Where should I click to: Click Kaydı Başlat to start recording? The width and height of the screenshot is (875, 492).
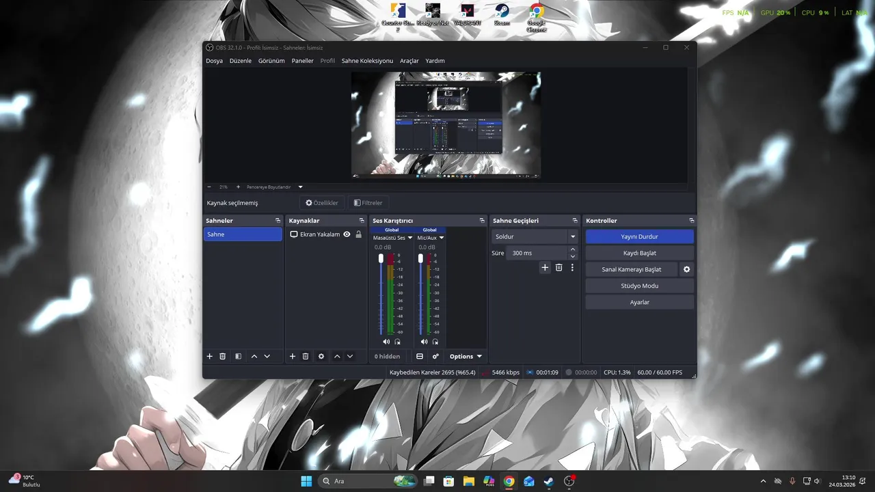tap(640, 253)
